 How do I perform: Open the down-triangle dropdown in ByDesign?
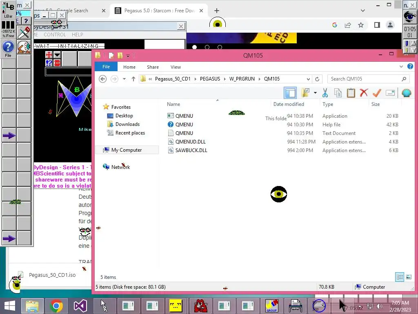click(x=57, y=55)
